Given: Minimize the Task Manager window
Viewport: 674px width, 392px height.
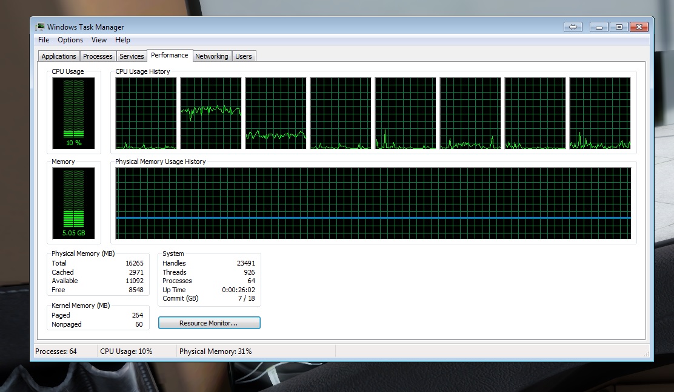Looking at the screenshot, I should tap(599, 27).
